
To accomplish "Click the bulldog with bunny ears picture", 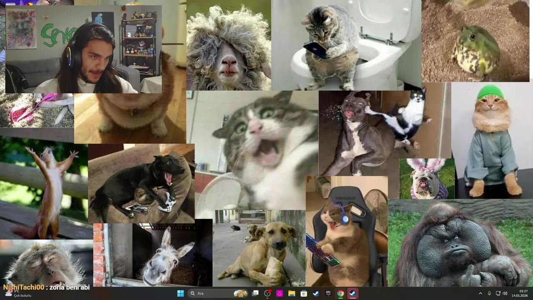I will coord(427,179).
